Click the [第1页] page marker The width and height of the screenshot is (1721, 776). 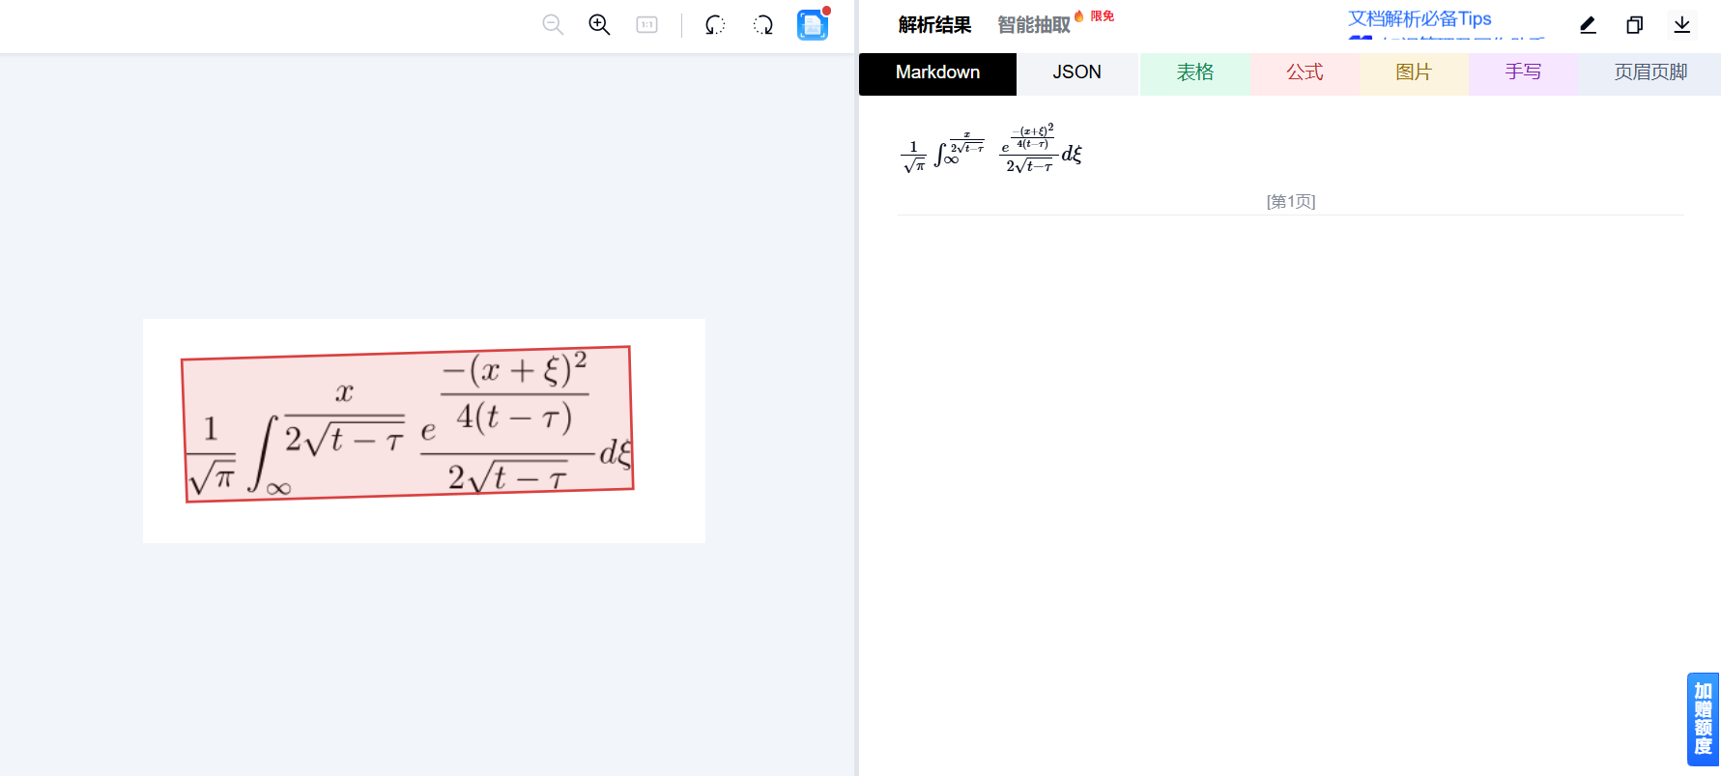click(1291, 201)
